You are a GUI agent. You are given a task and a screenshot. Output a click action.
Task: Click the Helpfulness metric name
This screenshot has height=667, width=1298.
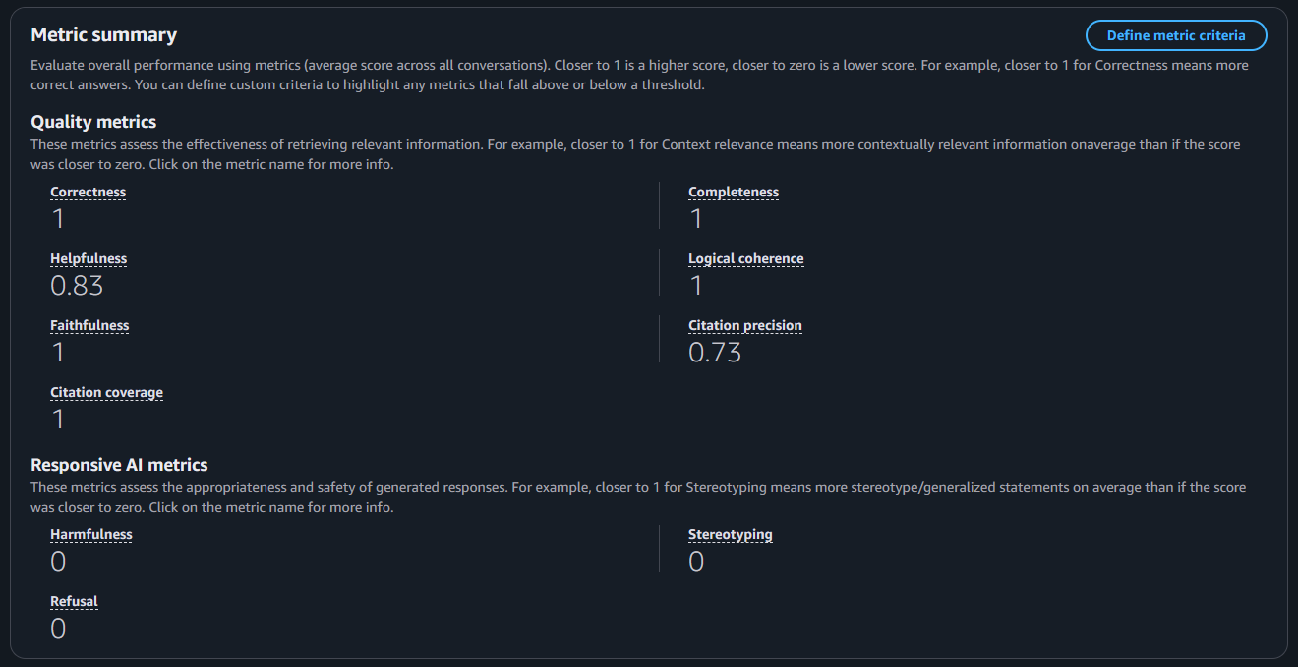[x=88, y=259]
